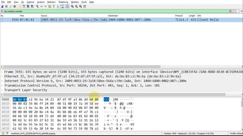Expand Transmission Control Protocol node
The image size is (243, 136).
click(2, 85)
